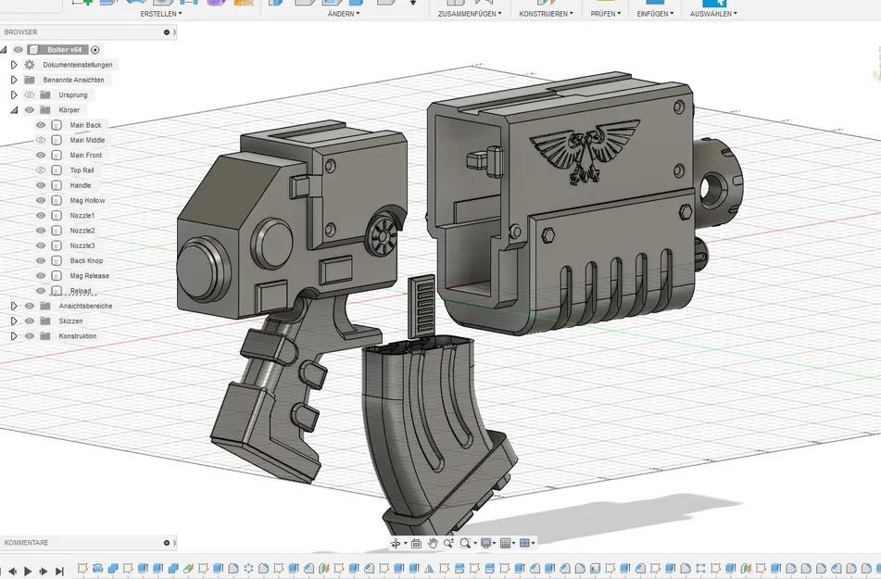Expand the Skizzen folder
The height and width of the screenshot is (579, 881).
(12, 321)
